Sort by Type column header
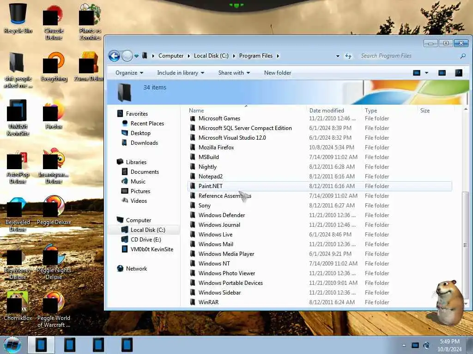Image resolution: width=473 pixels, height=354 pixels. click(x=389, y=111)
